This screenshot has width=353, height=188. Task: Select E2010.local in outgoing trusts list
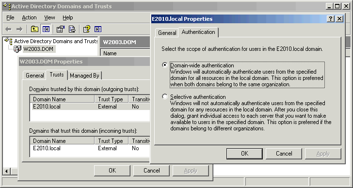(x=47, y=107)
